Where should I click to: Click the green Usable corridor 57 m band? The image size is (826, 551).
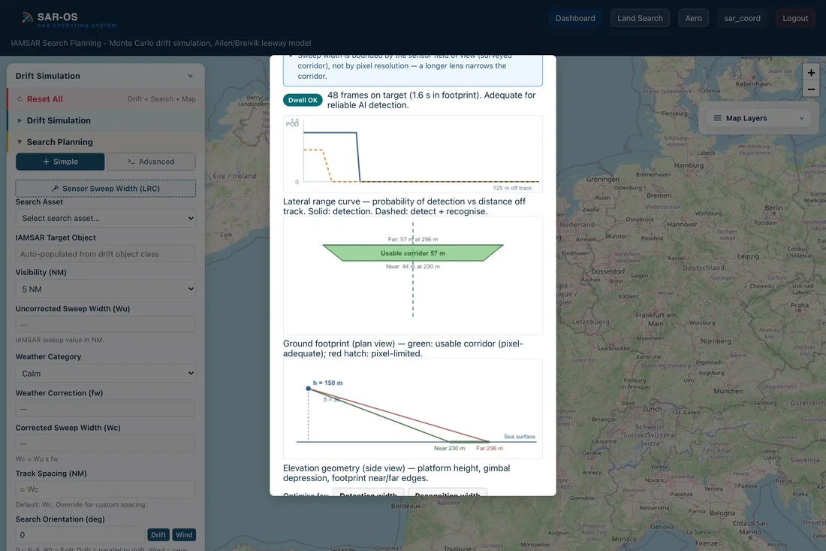(413, 253)
